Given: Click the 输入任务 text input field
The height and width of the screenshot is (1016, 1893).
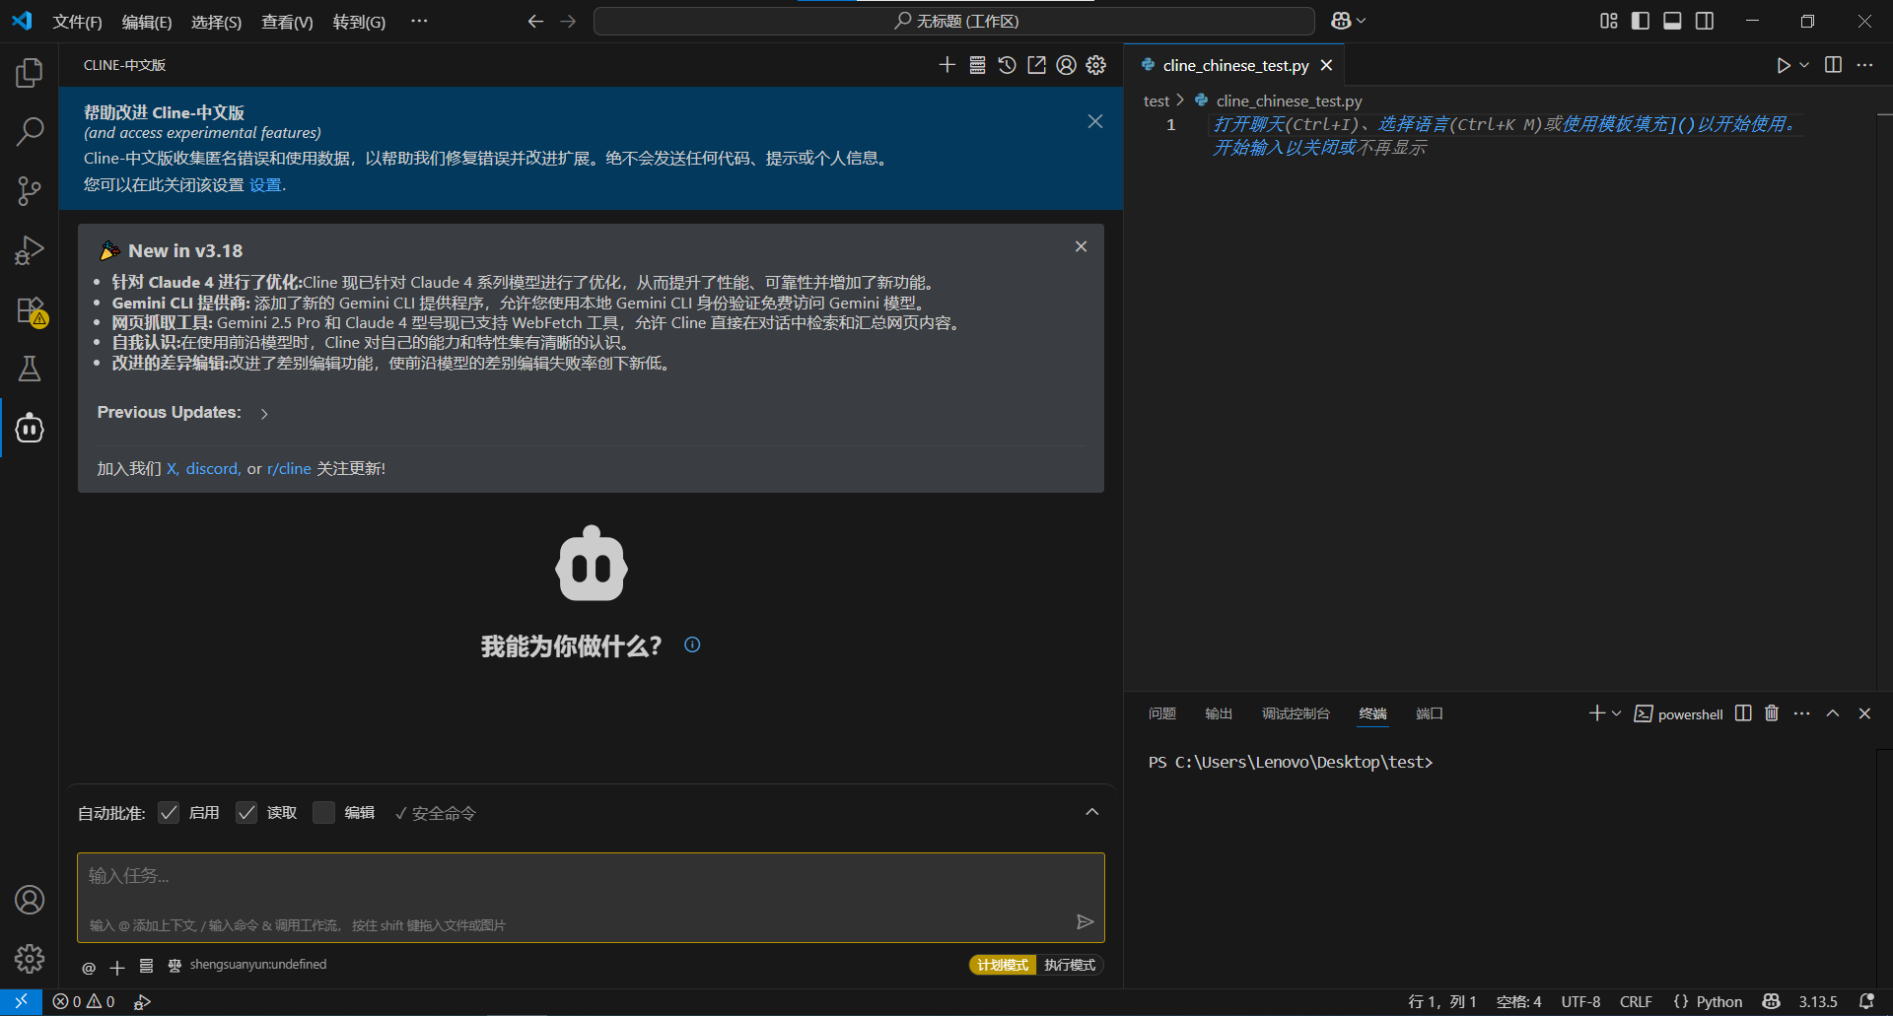Looking at the screenshot, I should click(591, 897).
